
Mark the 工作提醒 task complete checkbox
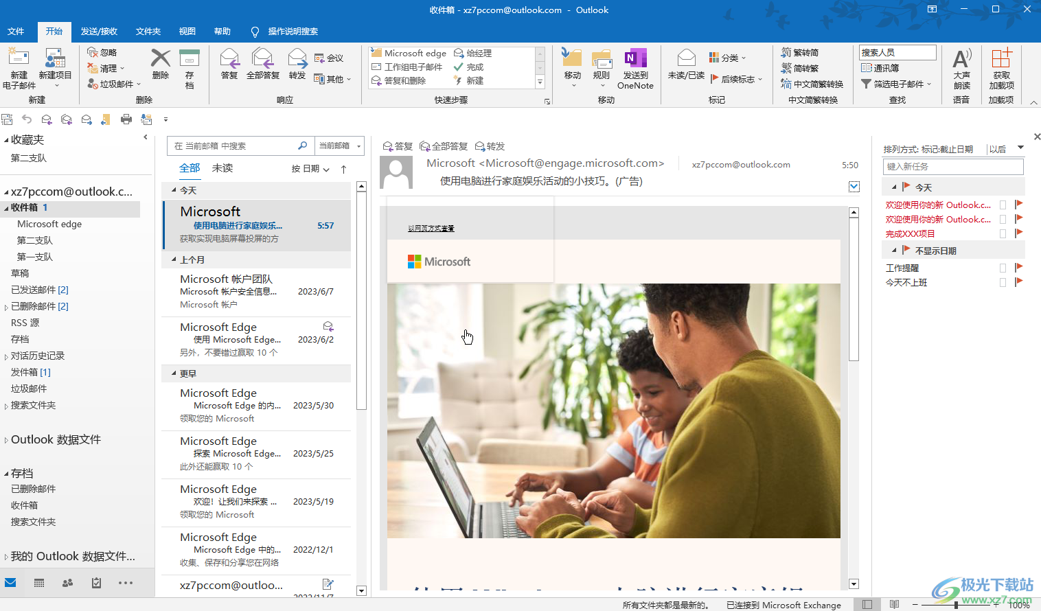[x=1003, y=268]
